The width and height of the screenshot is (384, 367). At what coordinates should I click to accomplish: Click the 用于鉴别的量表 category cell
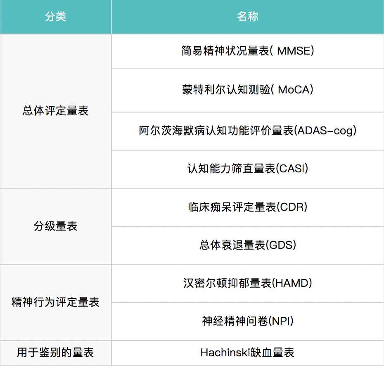pos(55,353)
